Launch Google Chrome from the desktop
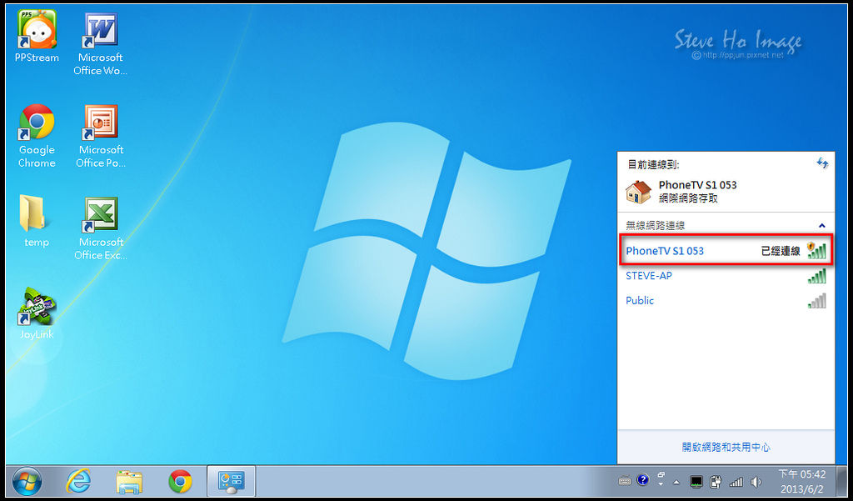 pos(37,136)
